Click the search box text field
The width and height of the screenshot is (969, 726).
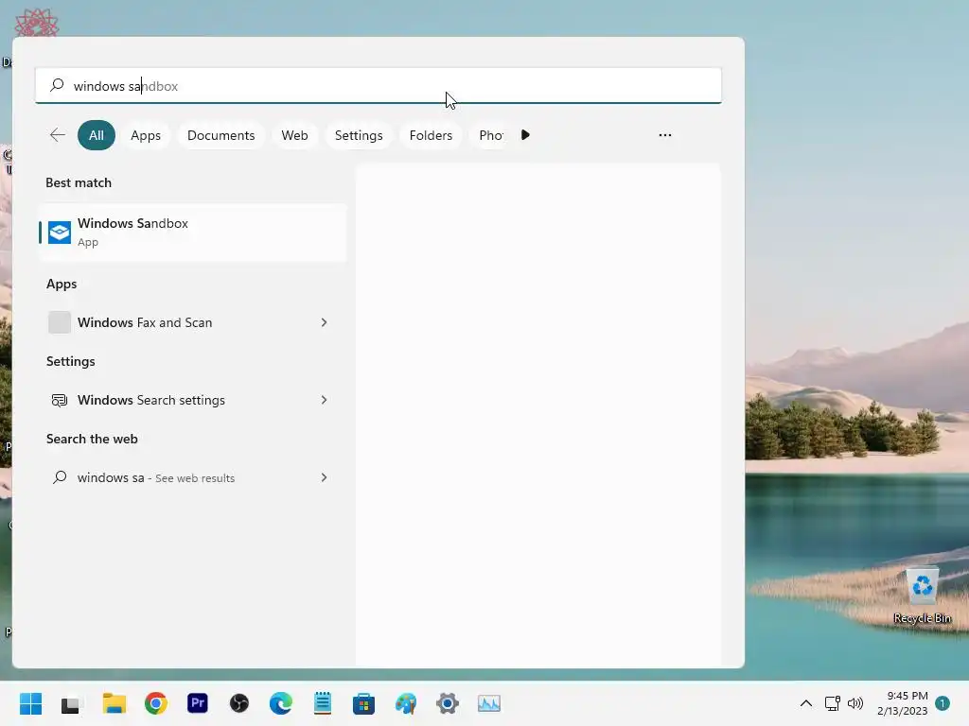tap(379, 86)
